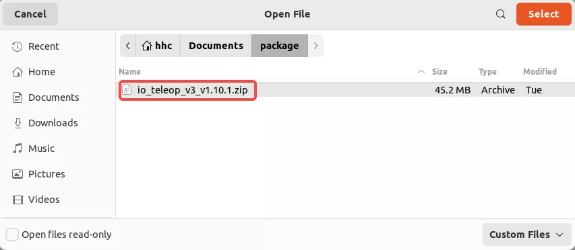Enable Open files read-only checkbox
This screenshot has width=575, height=250.
point(12,235)
